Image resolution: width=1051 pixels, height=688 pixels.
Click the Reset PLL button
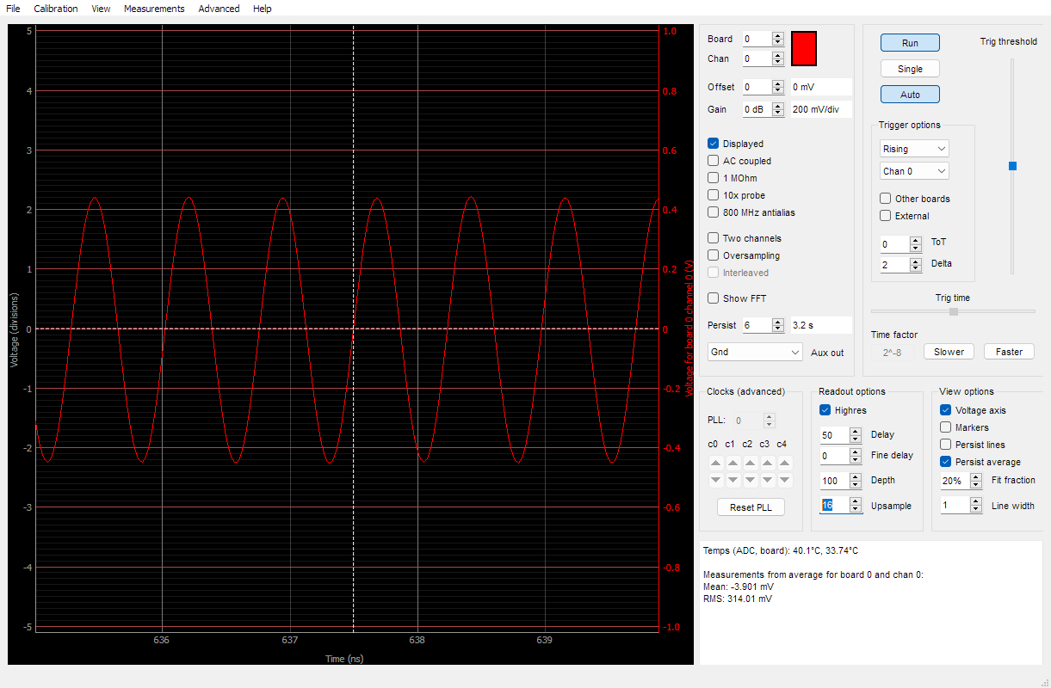pyautogui.click(x=751, y=507)
